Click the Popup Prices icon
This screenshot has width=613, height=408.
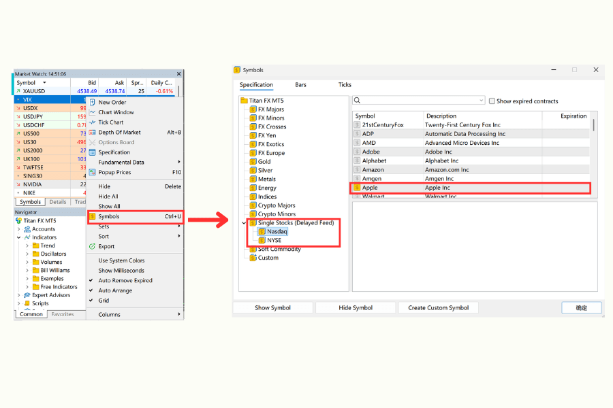(92, 172)
